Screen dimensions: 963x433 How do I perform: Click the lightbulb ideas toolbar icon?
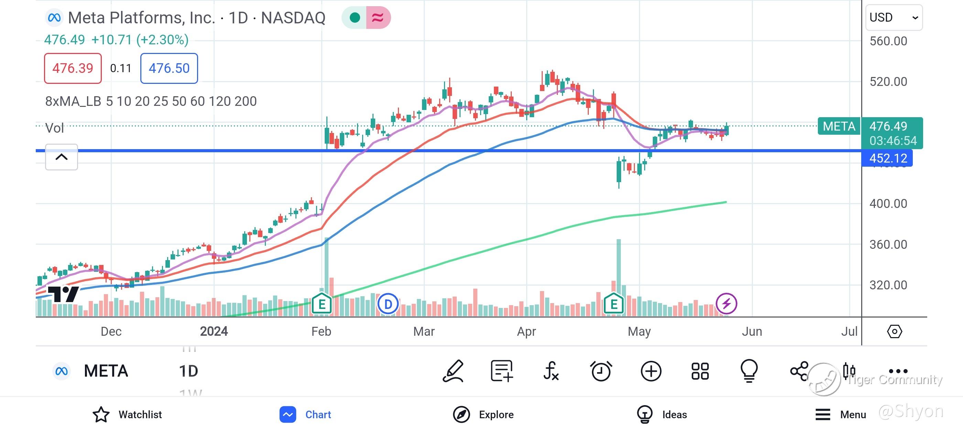(x=749, y=371)
